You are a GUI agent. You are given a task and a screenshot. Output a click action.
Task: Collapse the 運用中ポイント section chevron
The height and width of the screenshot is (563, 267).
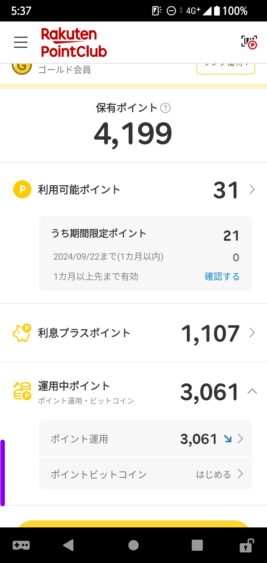coord(252,391)
